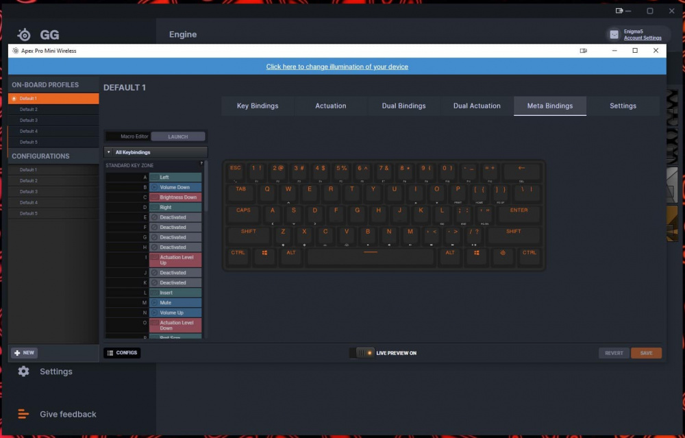Click the illumination change link
The height and width of the screenshot is (438, 685).
point(337,66)
